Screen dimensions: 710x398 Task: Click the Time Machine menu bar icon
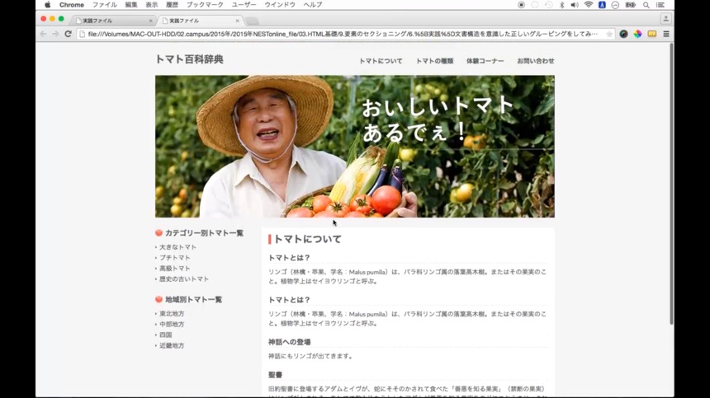click(548, 5)
